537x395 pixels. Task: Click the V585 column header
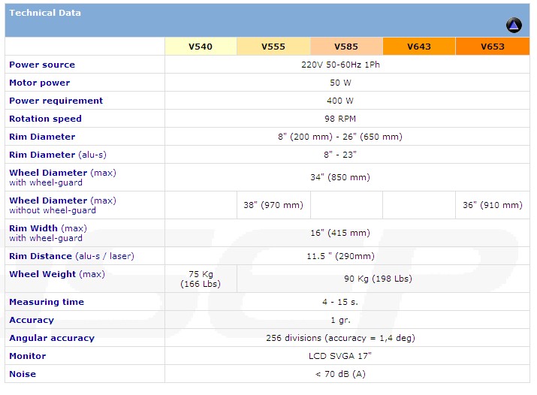coord(346,47)
